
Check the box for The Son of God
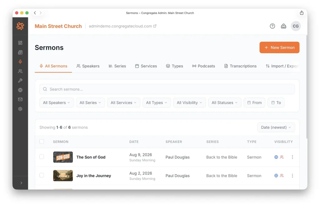pos(42,157)
